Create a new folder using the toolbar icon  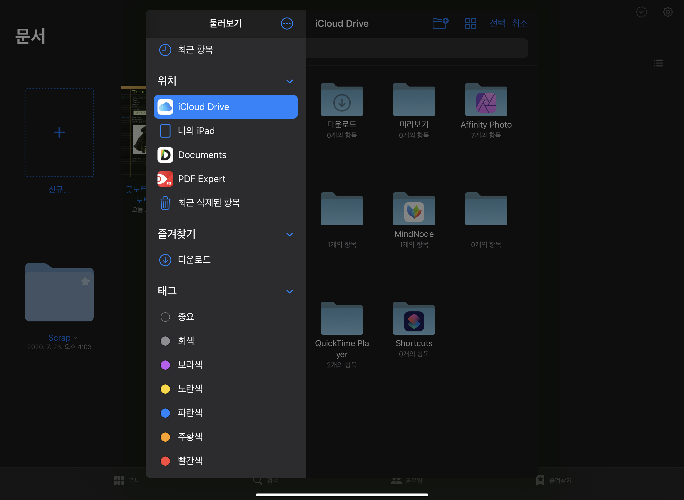click(x=440, y=23)
